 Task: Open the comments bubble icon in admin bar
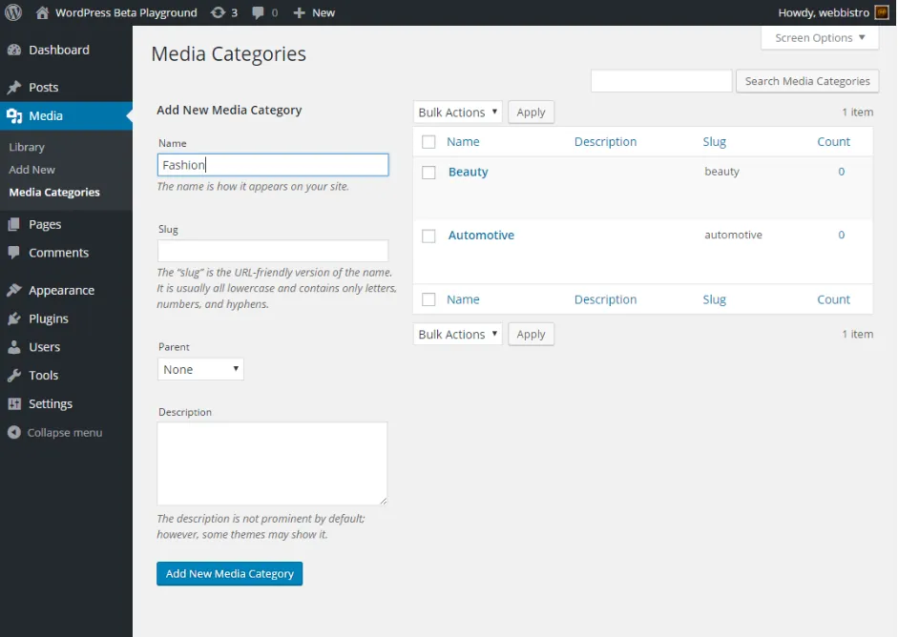(259, 12)
